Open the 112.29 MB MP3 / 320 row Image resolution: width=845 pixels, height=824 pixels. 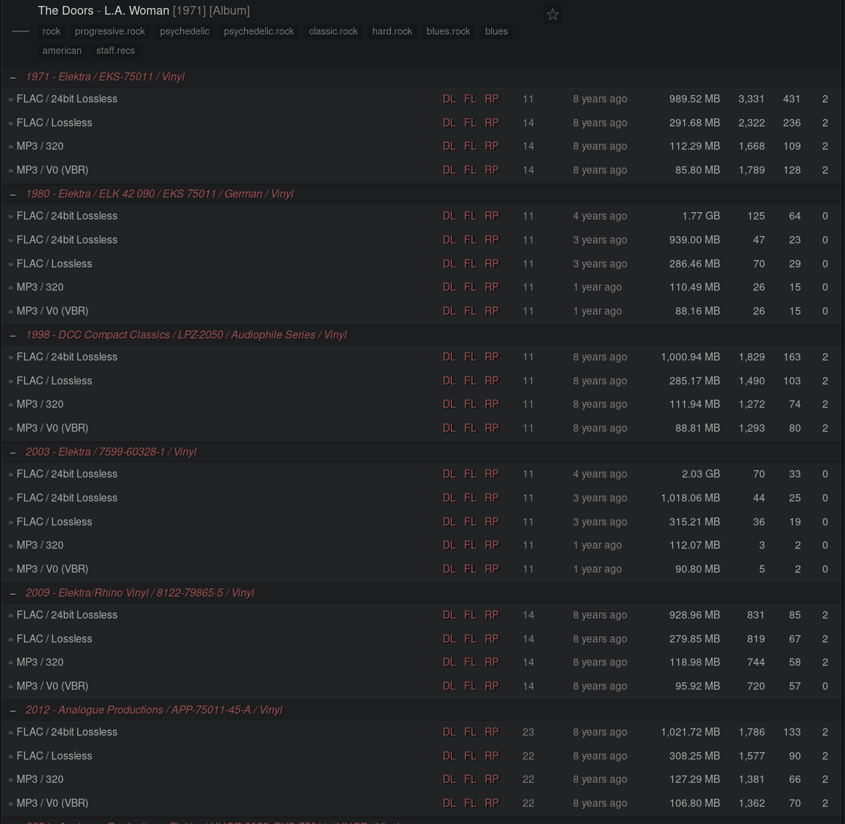[40, 146]
